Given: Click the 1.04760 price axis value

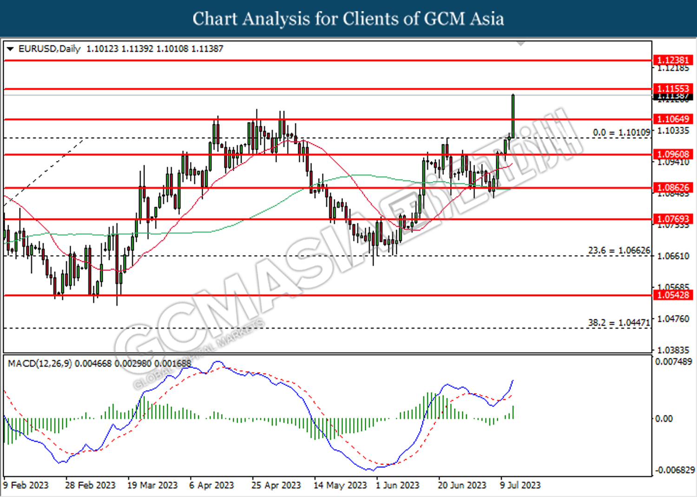Looking at the screenshot, I should (673, 319).
